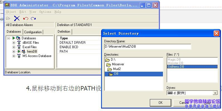222x111 pixels.
Task: Choose the Mud2 folder in the list
Action: tap(117, 69)
